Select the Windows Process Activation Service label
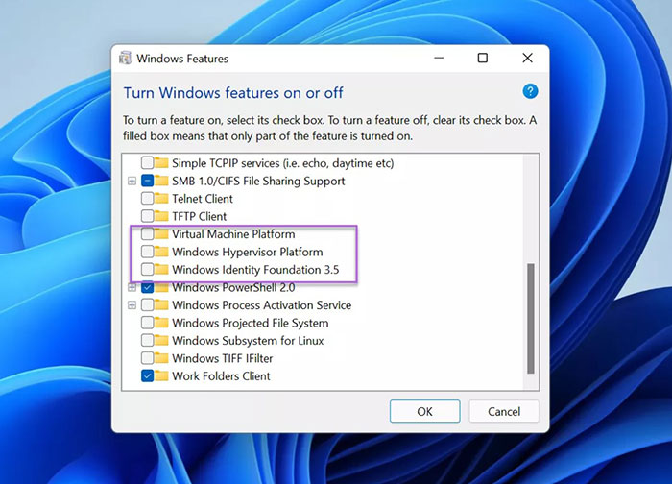The image size is (672, 484). [x=261, y=305]
